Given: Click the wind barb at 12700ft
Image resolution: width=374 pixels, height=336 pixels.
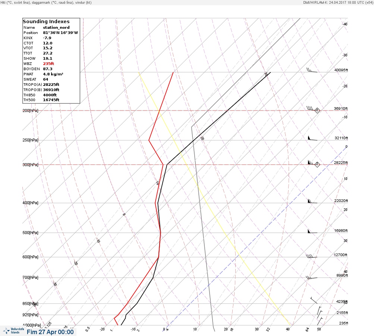Looking at the screenshot, I should point(311,256).
